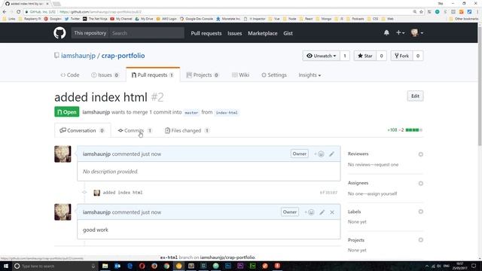Click taskbar search box

[55, 266]
